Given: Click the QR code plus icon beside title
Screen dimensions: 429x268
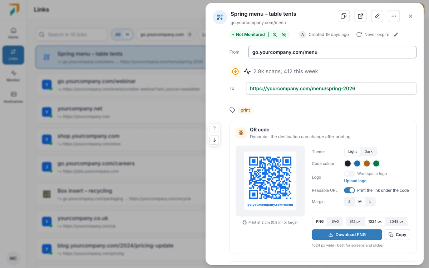Looking at the screenshot, I should point(220,17).
